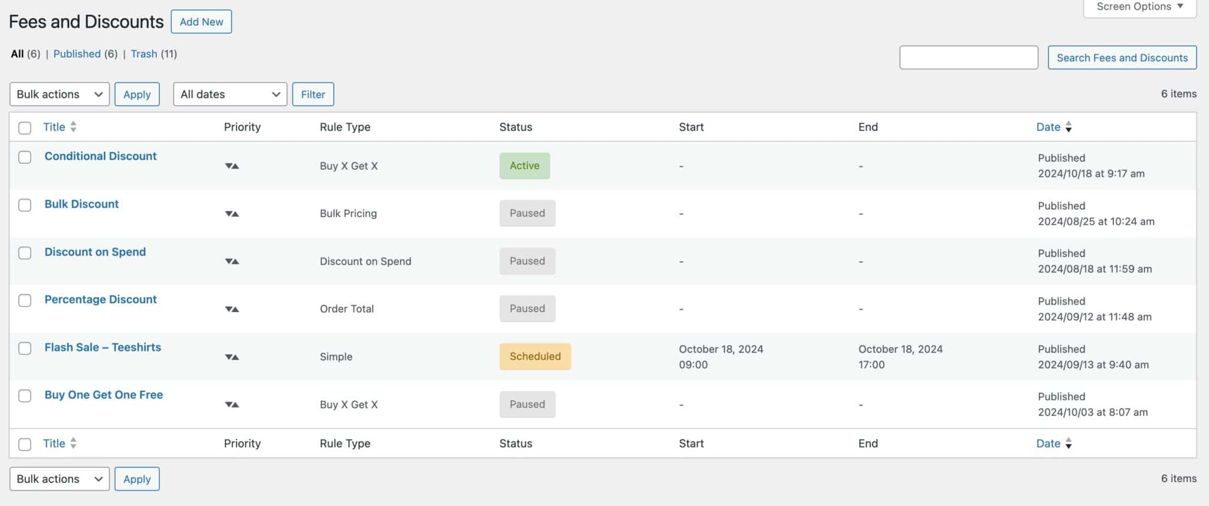Click Paused badge in Bulk Discount row

[x=527, y=213]
